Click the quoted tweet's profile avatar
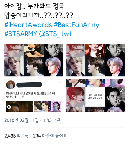Image resolution: width=129 pixels, height=147 pixels. click(10, 85)
